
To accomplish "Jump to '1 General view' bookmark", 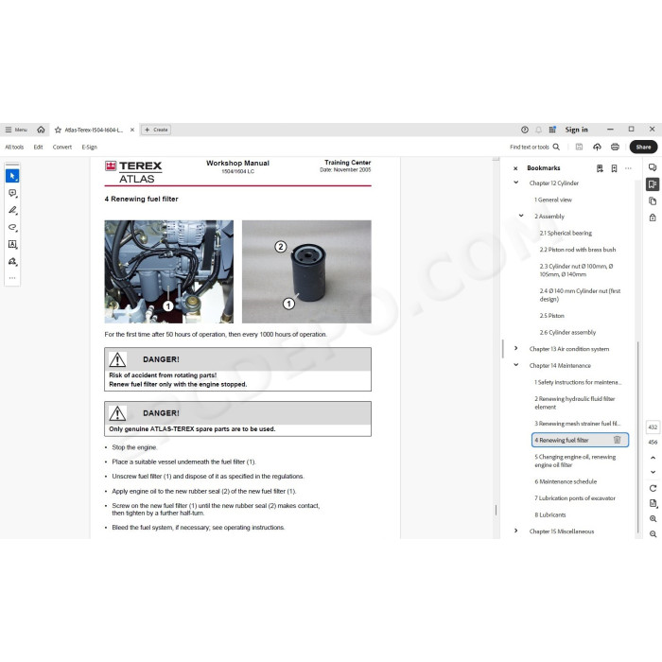I will [553, 200].
